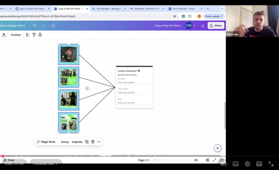Image resolution: width=279 pixels, height=170 pixels.
Task: Toggle fullscreen for the video player
Action: 271,164
